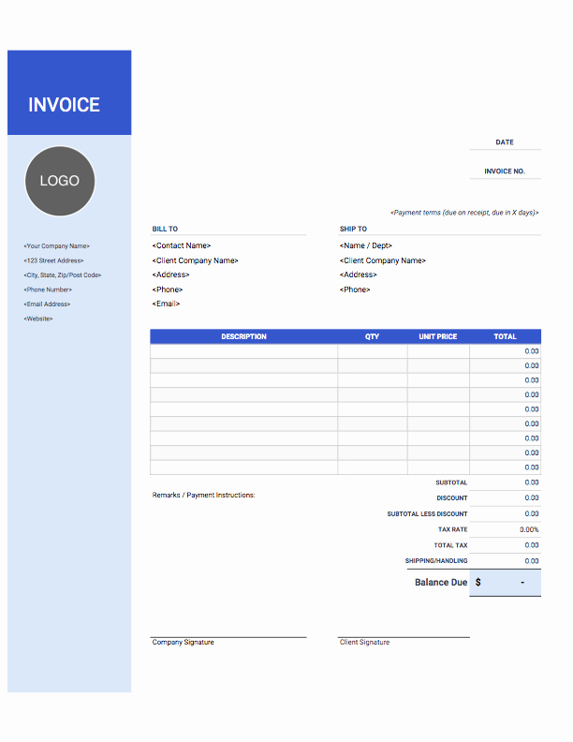Select the <Phone Number> placeholder in sidebar
This screenshot has height=742, width=573.
(48, 289)
